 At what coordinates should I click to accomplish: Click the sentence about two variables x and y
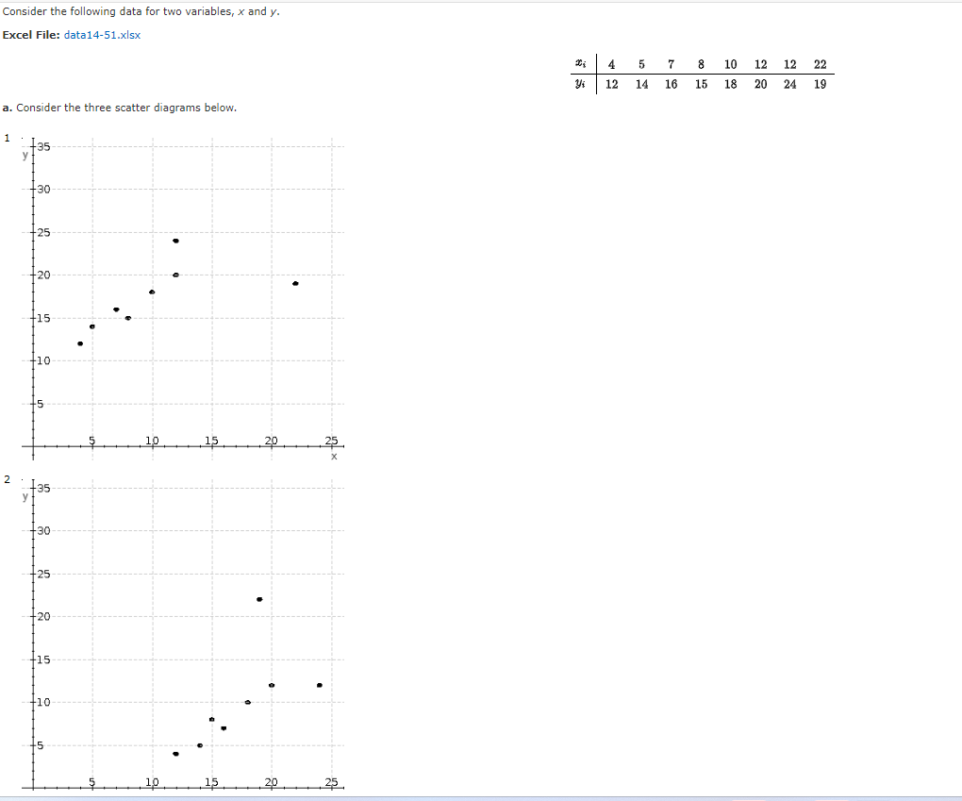(x=141, y=10)
